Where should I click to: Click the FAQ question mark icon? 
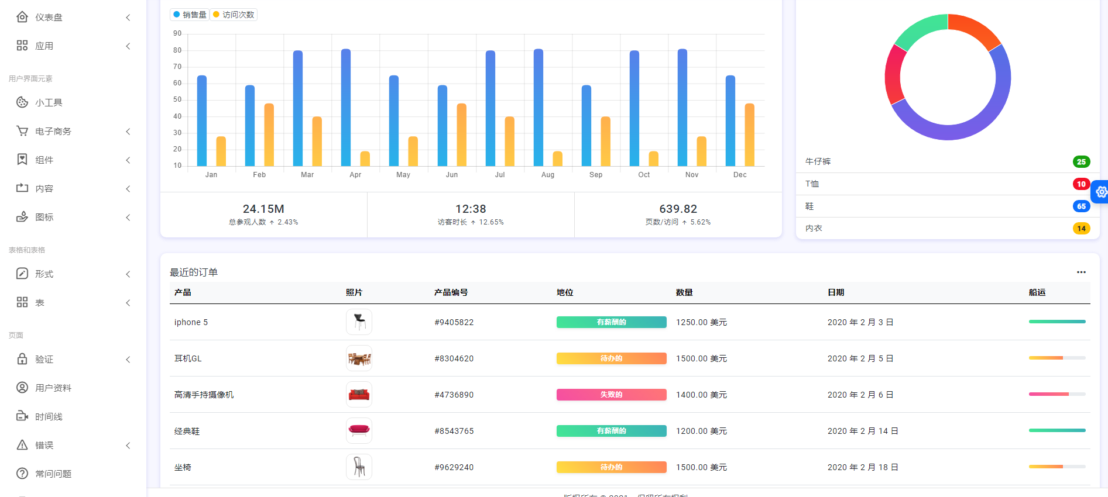click(x=22, y=474)
